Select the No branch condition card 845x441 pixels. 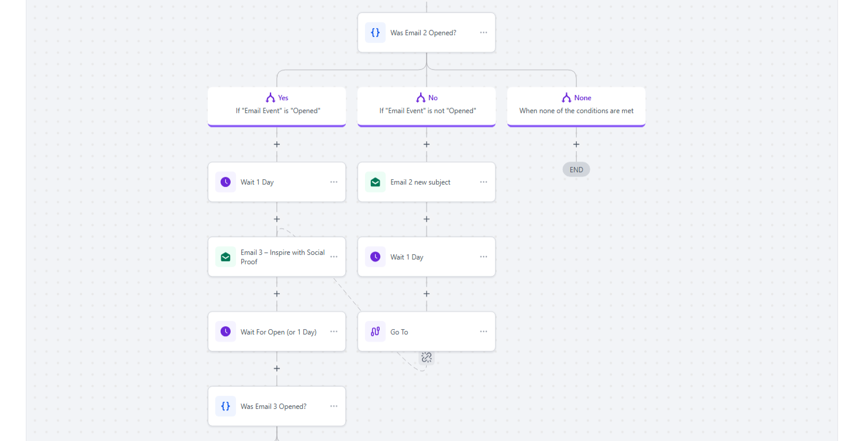(427, 105)
